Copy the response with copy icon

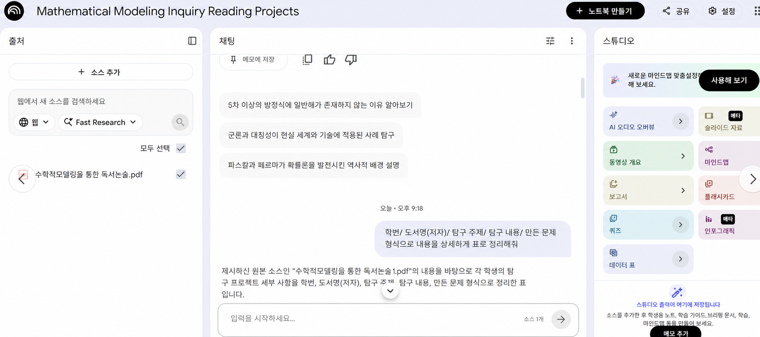pyautogui.click(x=307, y=60)
